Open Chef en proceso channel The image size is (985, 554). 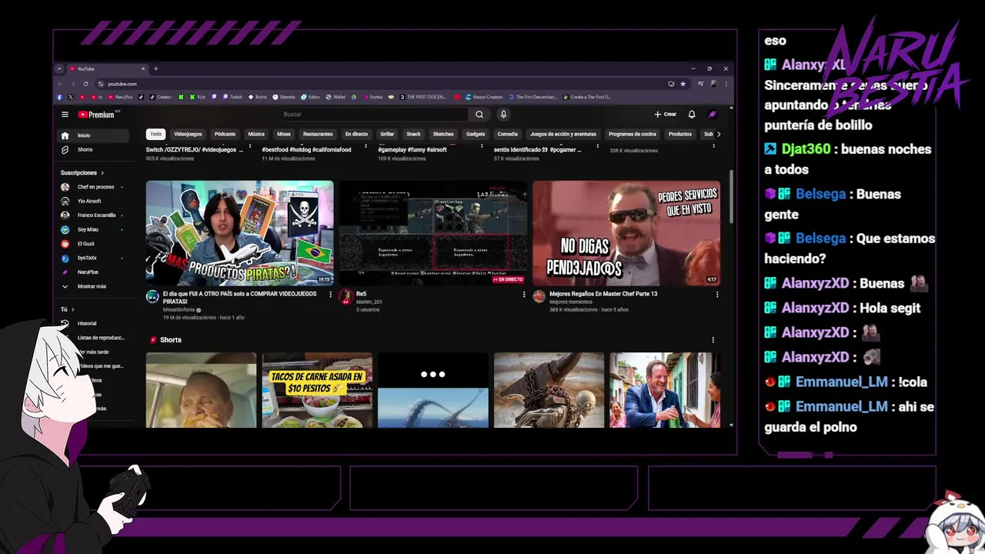click(x=94, y=187)
